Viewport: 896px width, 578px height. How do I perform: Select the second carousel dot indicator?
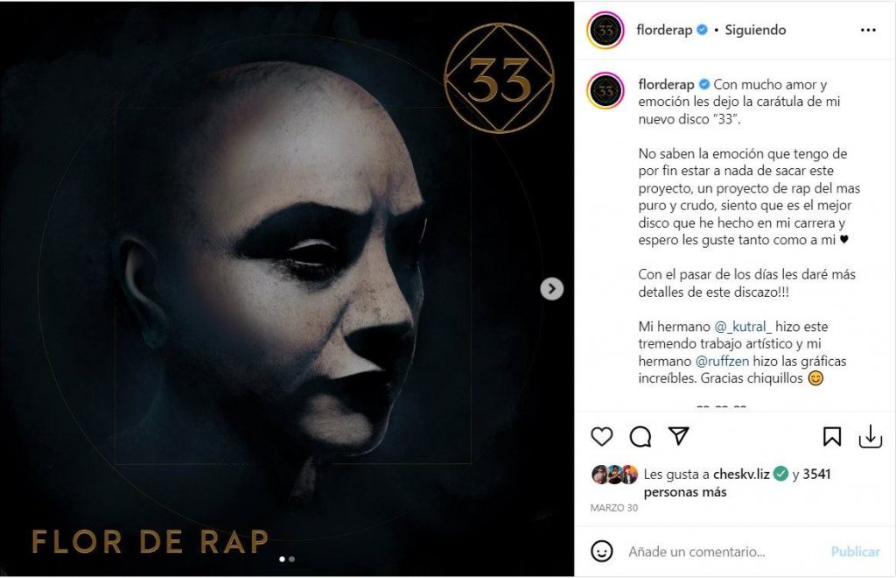[291, 558]
